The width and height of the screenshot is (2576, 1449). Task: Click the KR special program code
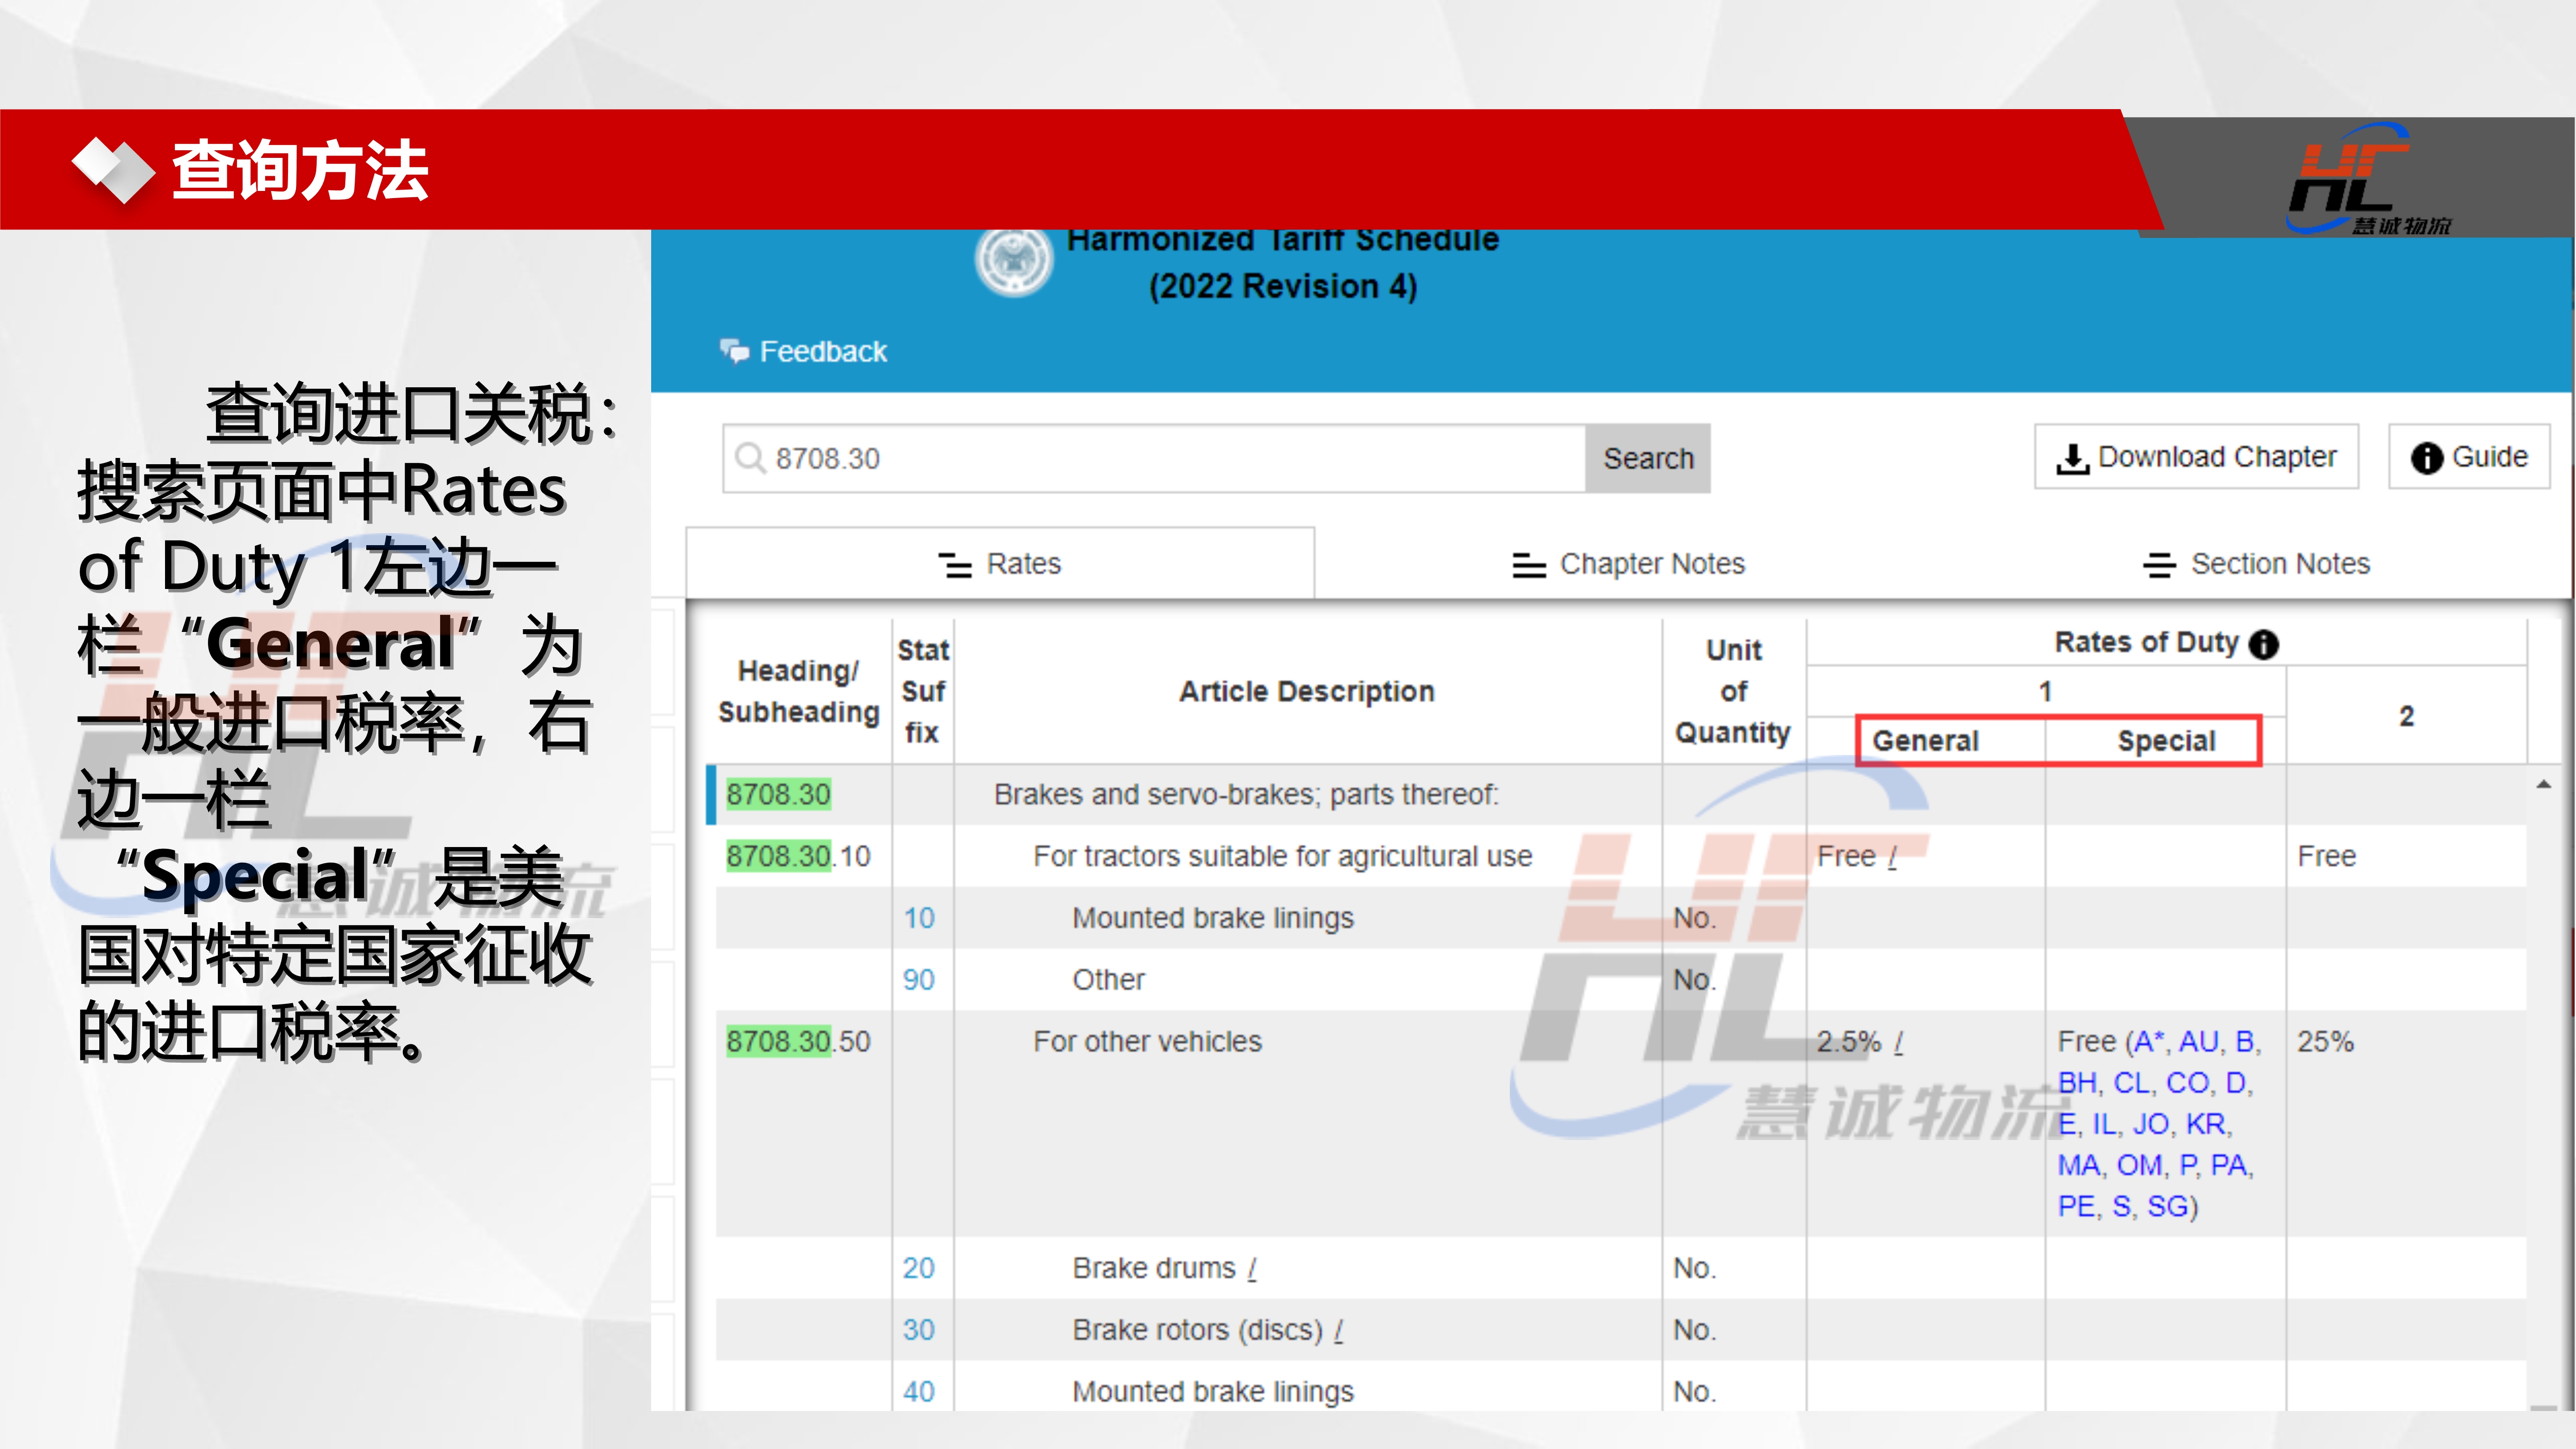(x=2206, y=1124)
